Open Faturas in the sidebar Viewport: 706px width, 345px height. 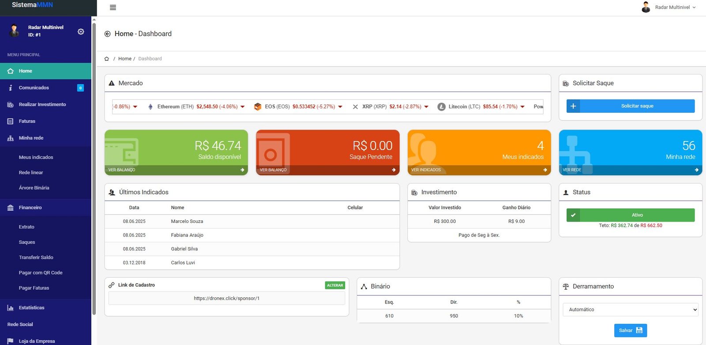[x=45, y=121]
